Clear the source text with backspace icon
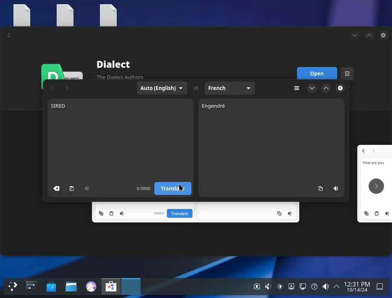The width and height of the screenshot is (392, 298). [57, 188]
